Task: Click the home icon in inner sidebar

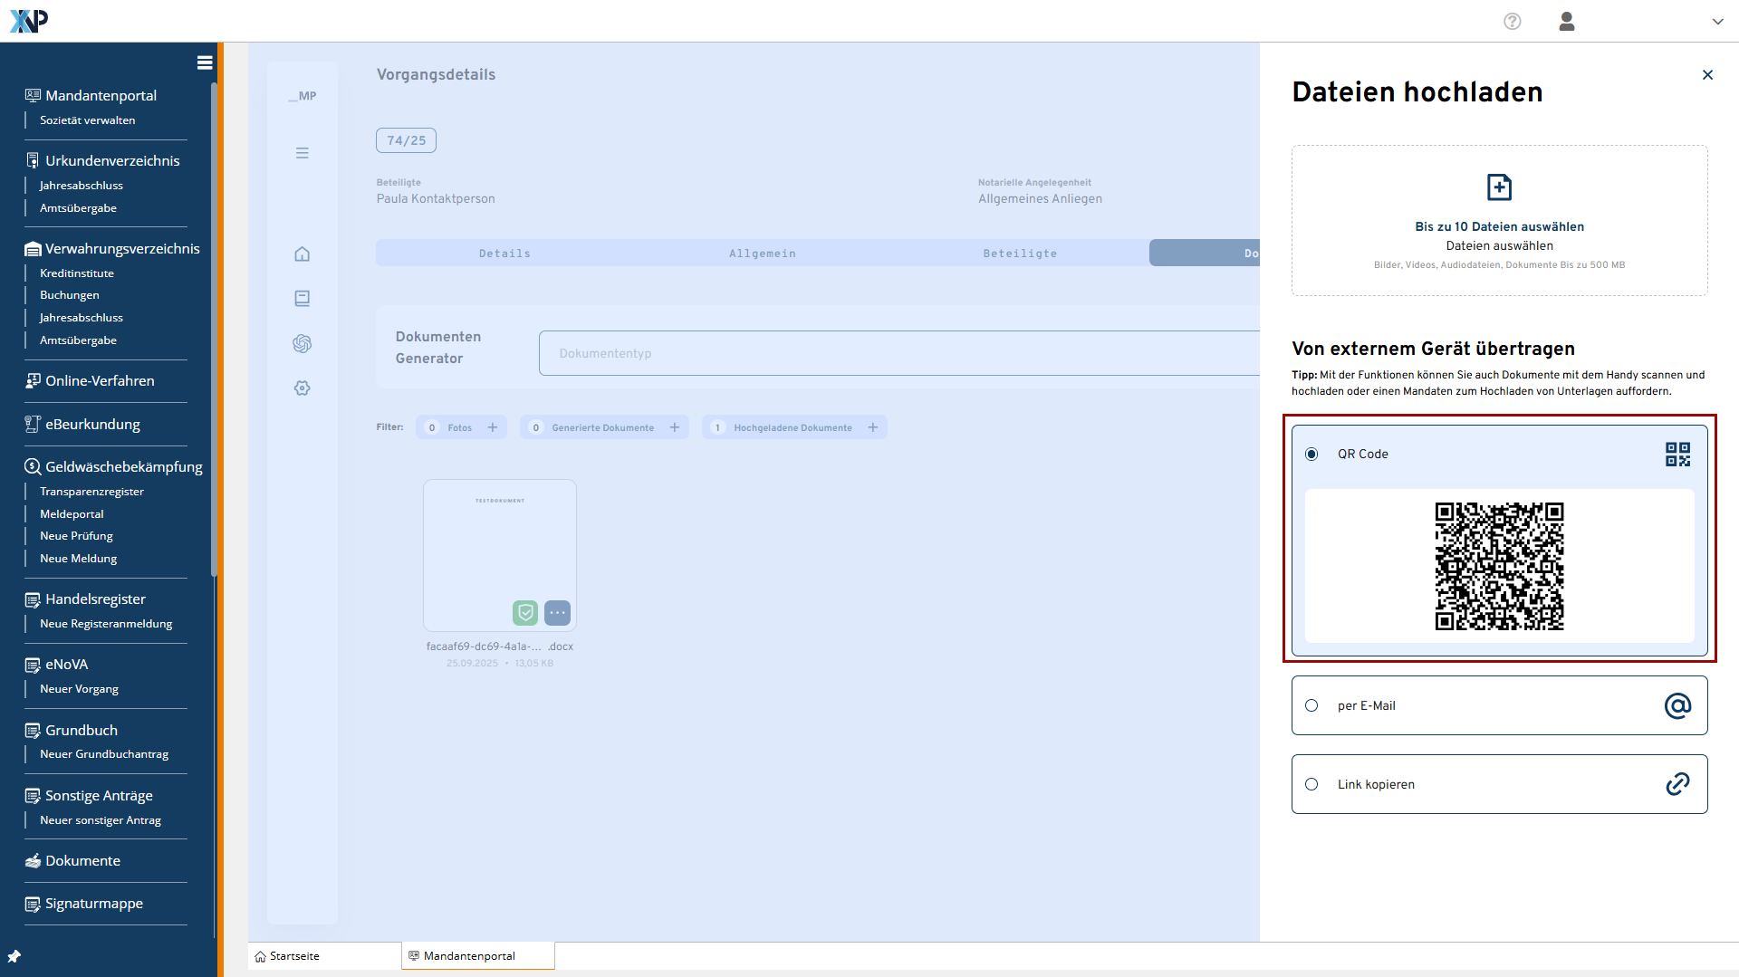Action: pyautogui.click(x=303, y=254)
